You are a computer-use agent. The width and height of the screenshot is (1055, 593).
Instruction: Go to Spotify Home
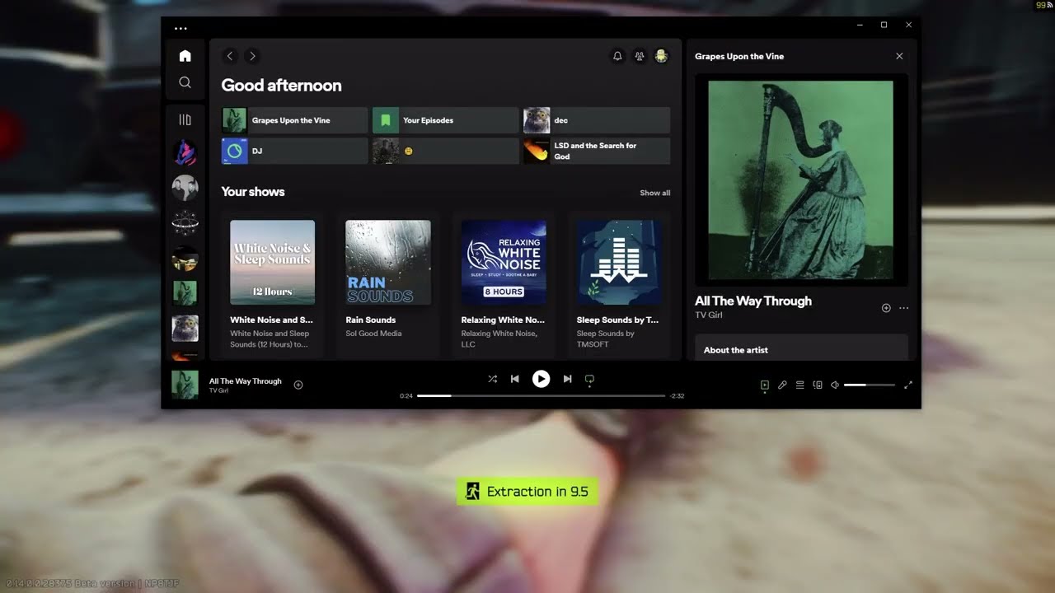[185, 56]
